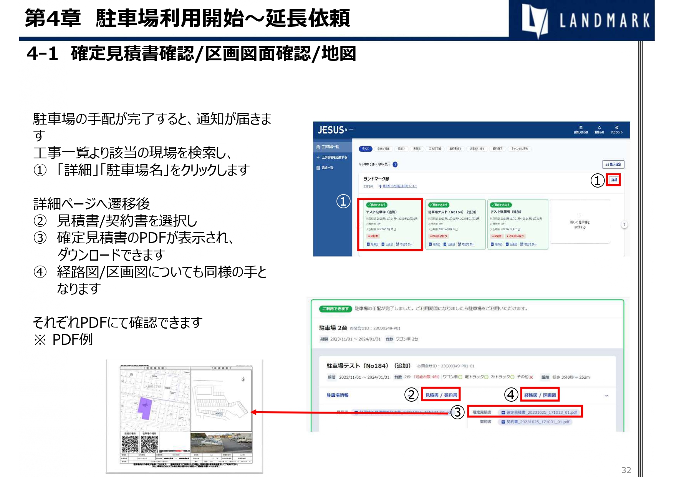Select the キャンセル済み filter chip
Viewport: 674px width, 477px height.
[519, 149]
